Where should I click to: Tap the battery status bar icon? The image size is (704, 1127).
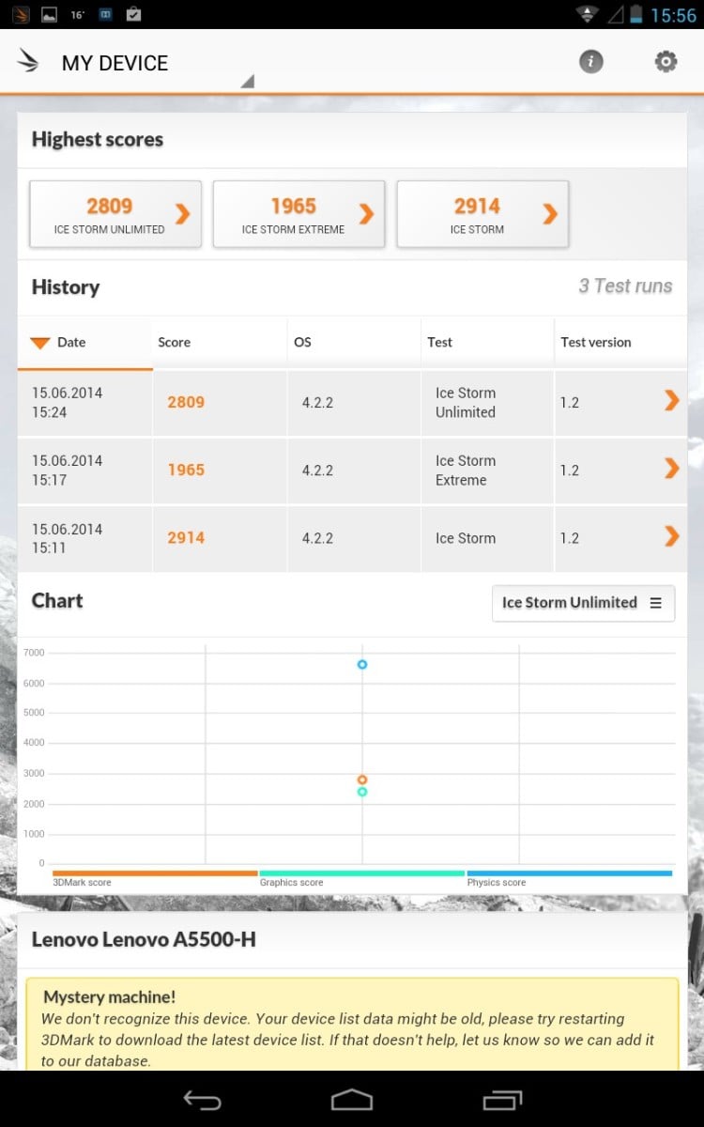click(636, 14)
